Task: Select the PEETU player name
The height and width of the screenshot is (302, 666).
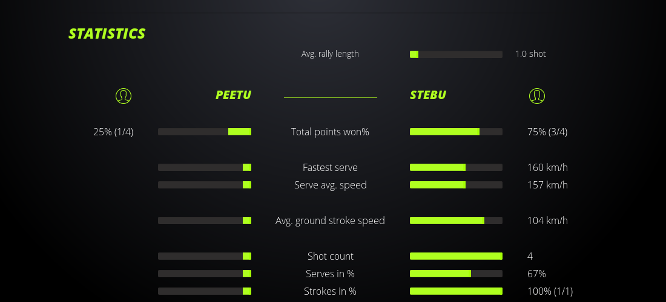Action: click(x=233, y=95)
